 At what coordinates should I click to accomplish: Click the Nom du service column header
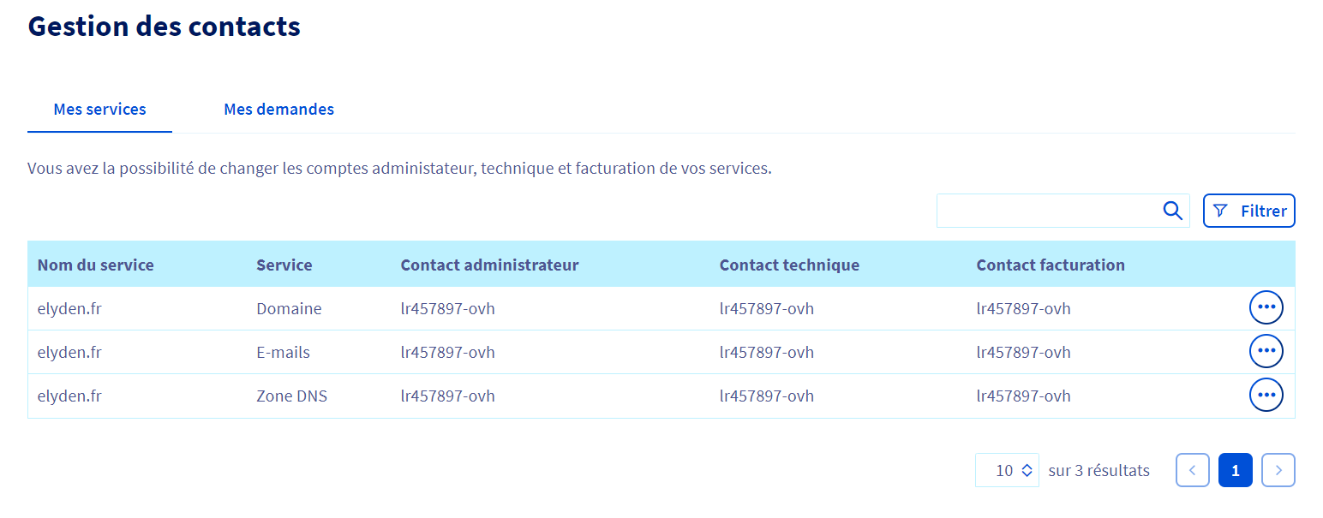pos(95,265)
